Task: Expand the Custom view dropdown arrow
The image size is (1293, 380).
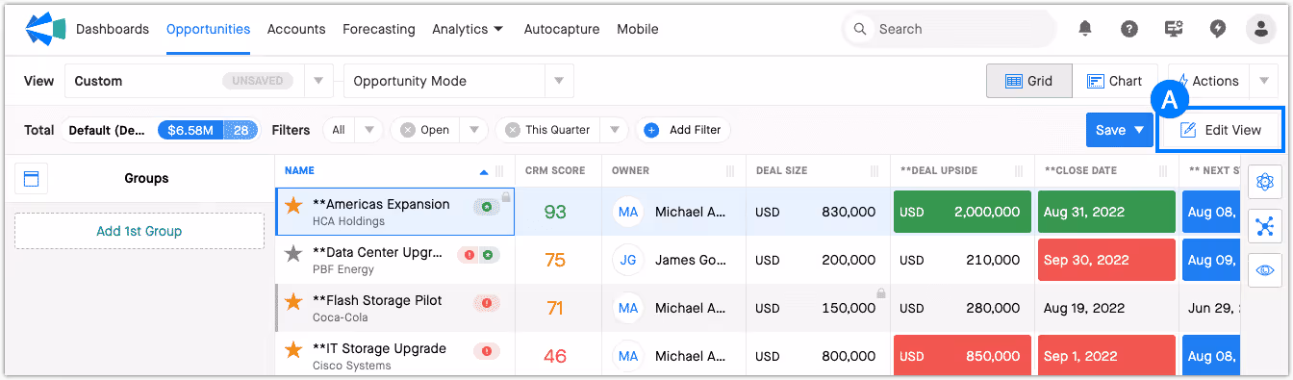Action: (x=318, y=81)
